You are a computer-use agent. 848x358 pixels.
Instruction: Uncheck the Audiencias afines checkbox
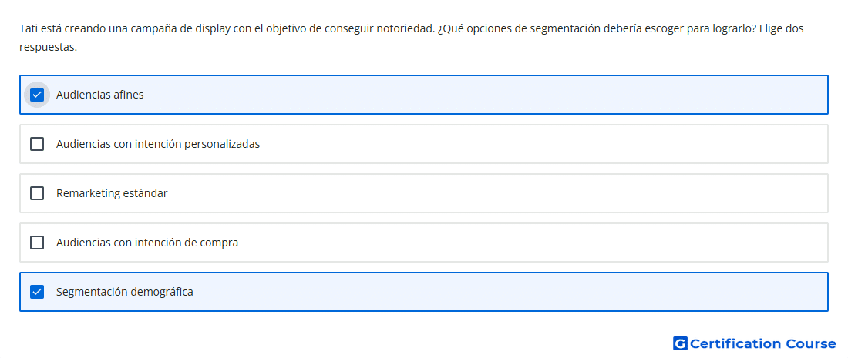[x=37, y=95]
